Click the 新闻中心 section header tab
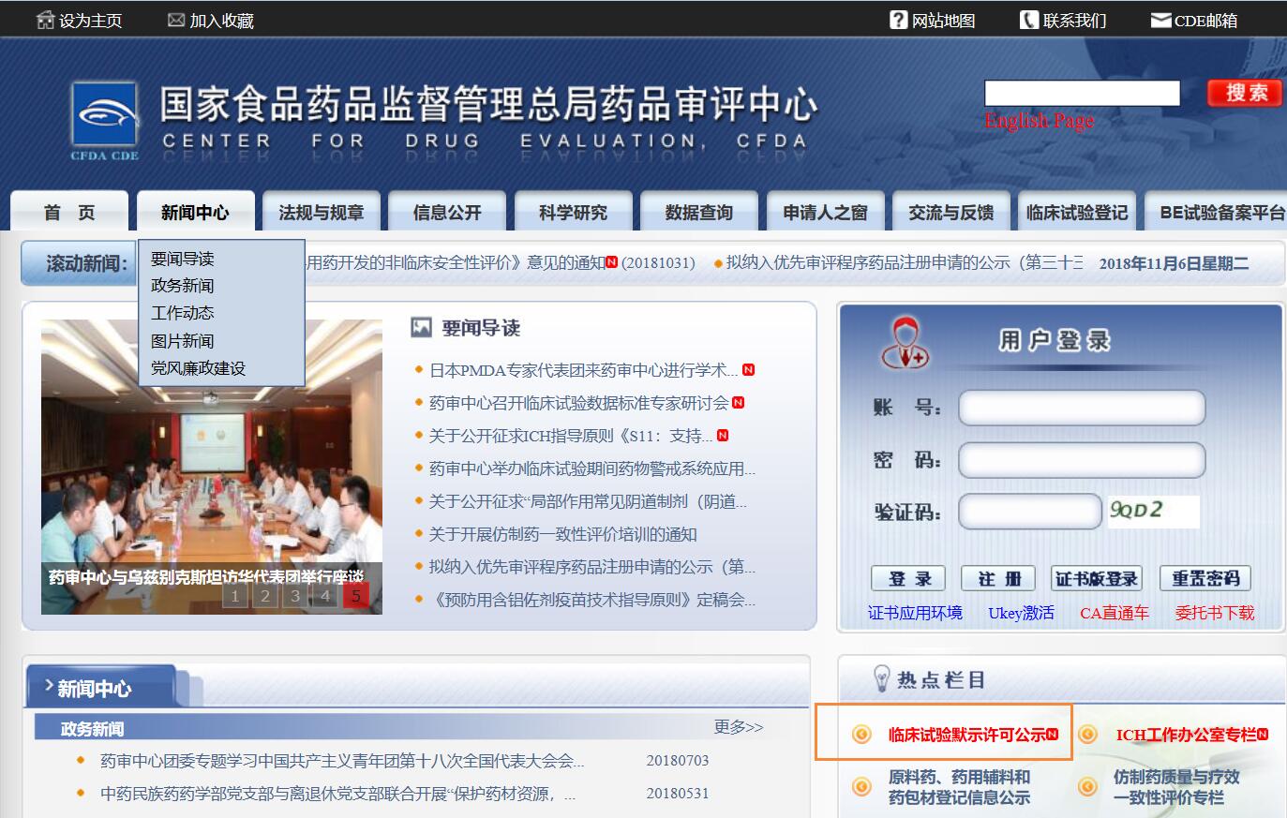Image resolution: width=1287 pixels, height=818 pixels. tap(101, 687)
